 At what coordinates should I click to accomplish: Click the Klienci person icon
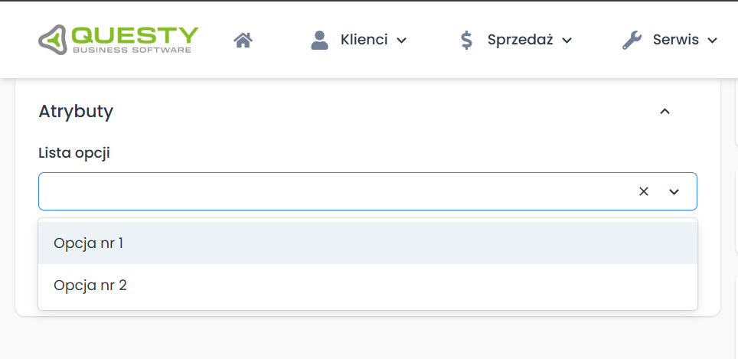tap(319, 40)
